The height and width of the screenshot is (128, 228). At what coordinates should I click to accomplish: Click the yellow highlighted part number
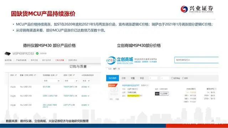(x=133, y=96)
